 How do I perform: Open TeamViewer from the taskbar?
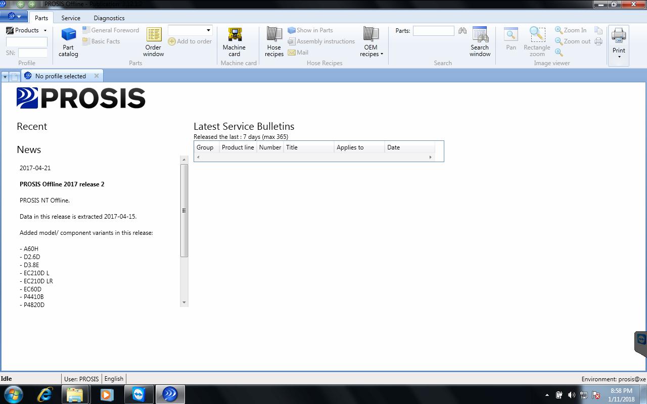point(138,394)
